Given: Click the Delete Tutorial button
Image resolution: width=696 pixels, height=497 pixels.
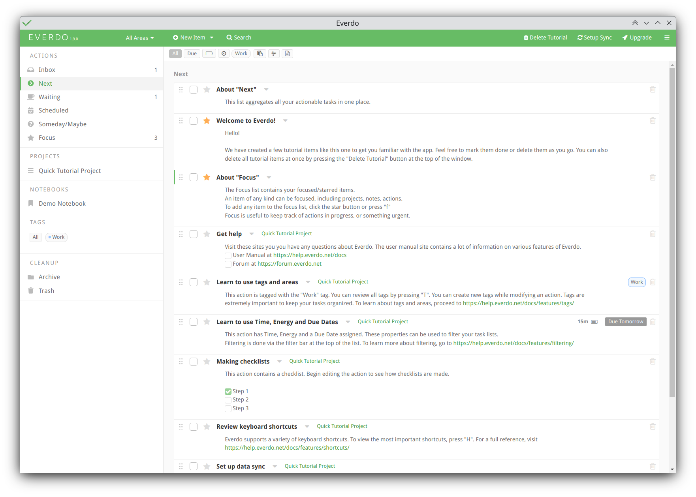Looking at the screenshot, I should click(x=545, y=38).
